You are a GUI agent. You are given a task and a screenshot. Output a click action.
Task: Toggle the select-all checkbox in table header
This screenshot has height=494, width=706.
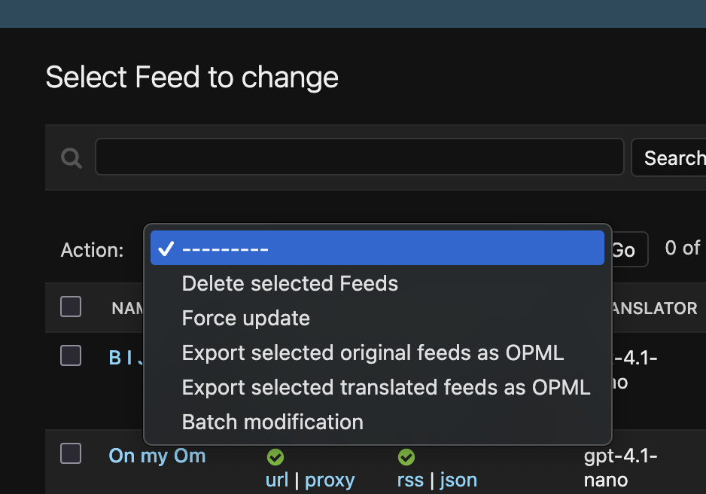71,306
